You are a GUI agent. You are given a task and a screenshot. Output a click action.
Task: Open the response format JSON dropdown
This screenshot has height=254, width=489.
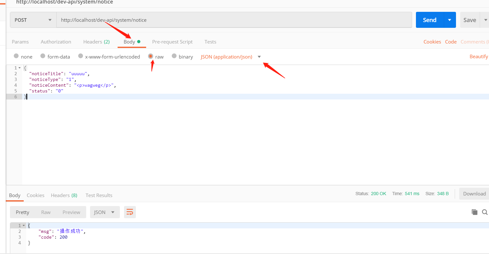click(x=104, y=212)
